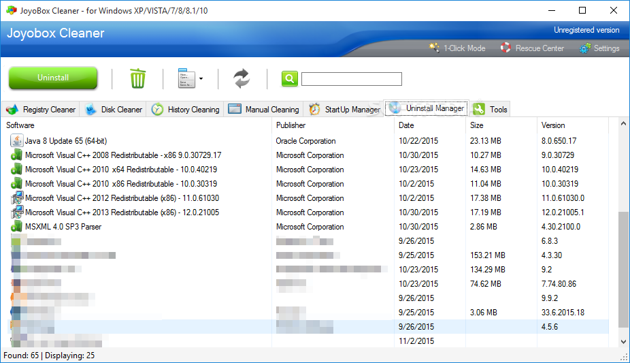Open the Tools tab
The width and height of the screenshot is (630, 363).
pyautogui.click(x=490, y=110)
